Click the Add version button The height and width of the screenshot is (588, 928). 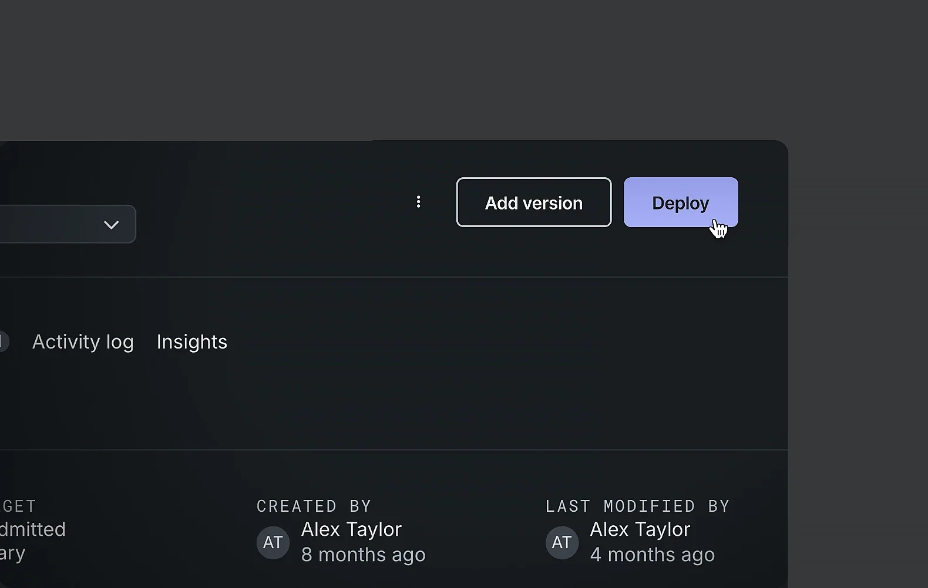[x=534, y=202]
